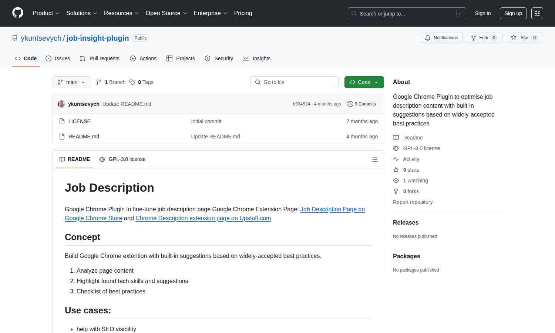555x333 pixels.
Task: Click the scale icon beside GPL-3.0 license in About
Action: point(396,148)
